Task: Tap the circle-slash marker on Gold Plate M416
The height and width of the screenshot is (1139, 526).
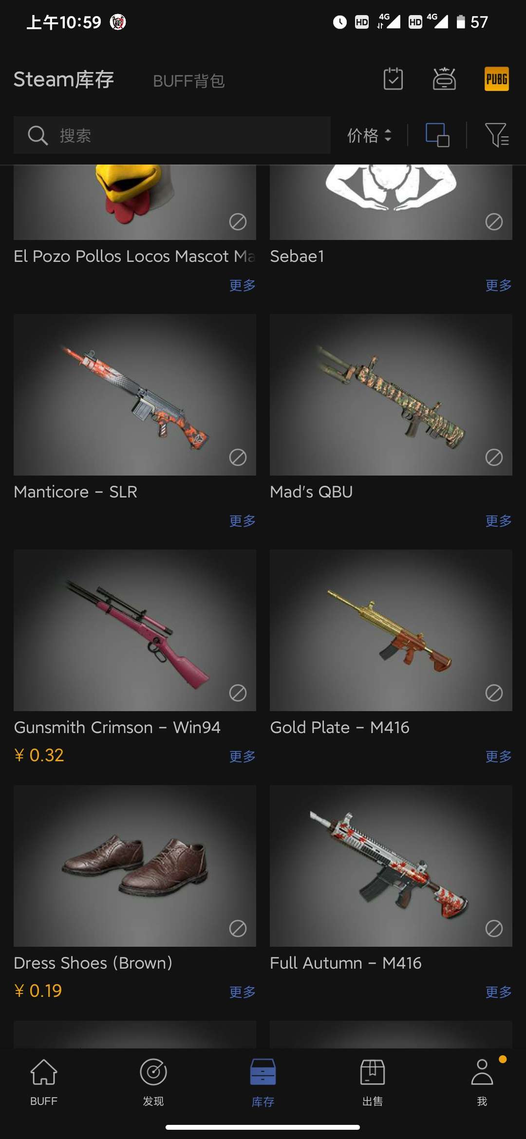Action: [494, 693]
